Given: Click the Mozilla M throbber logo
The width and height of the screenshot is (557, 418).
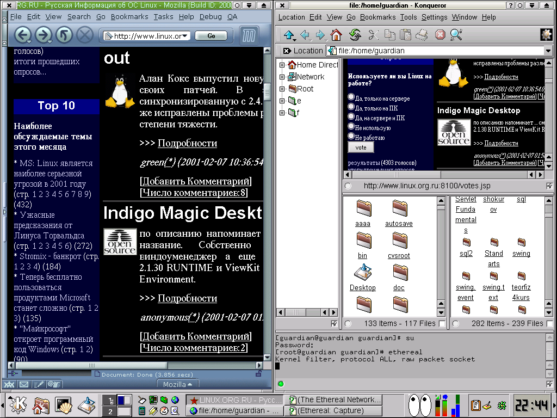Looking at the screenshot, I should pos(249,35).
